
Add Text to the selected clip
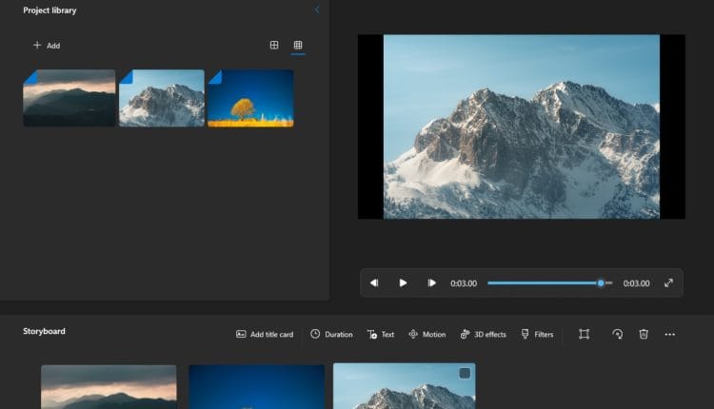point(381,335)
